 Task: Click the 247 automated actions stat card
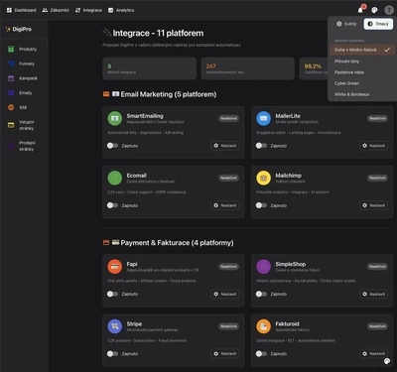pyautogui.click(x=247, y=68)
